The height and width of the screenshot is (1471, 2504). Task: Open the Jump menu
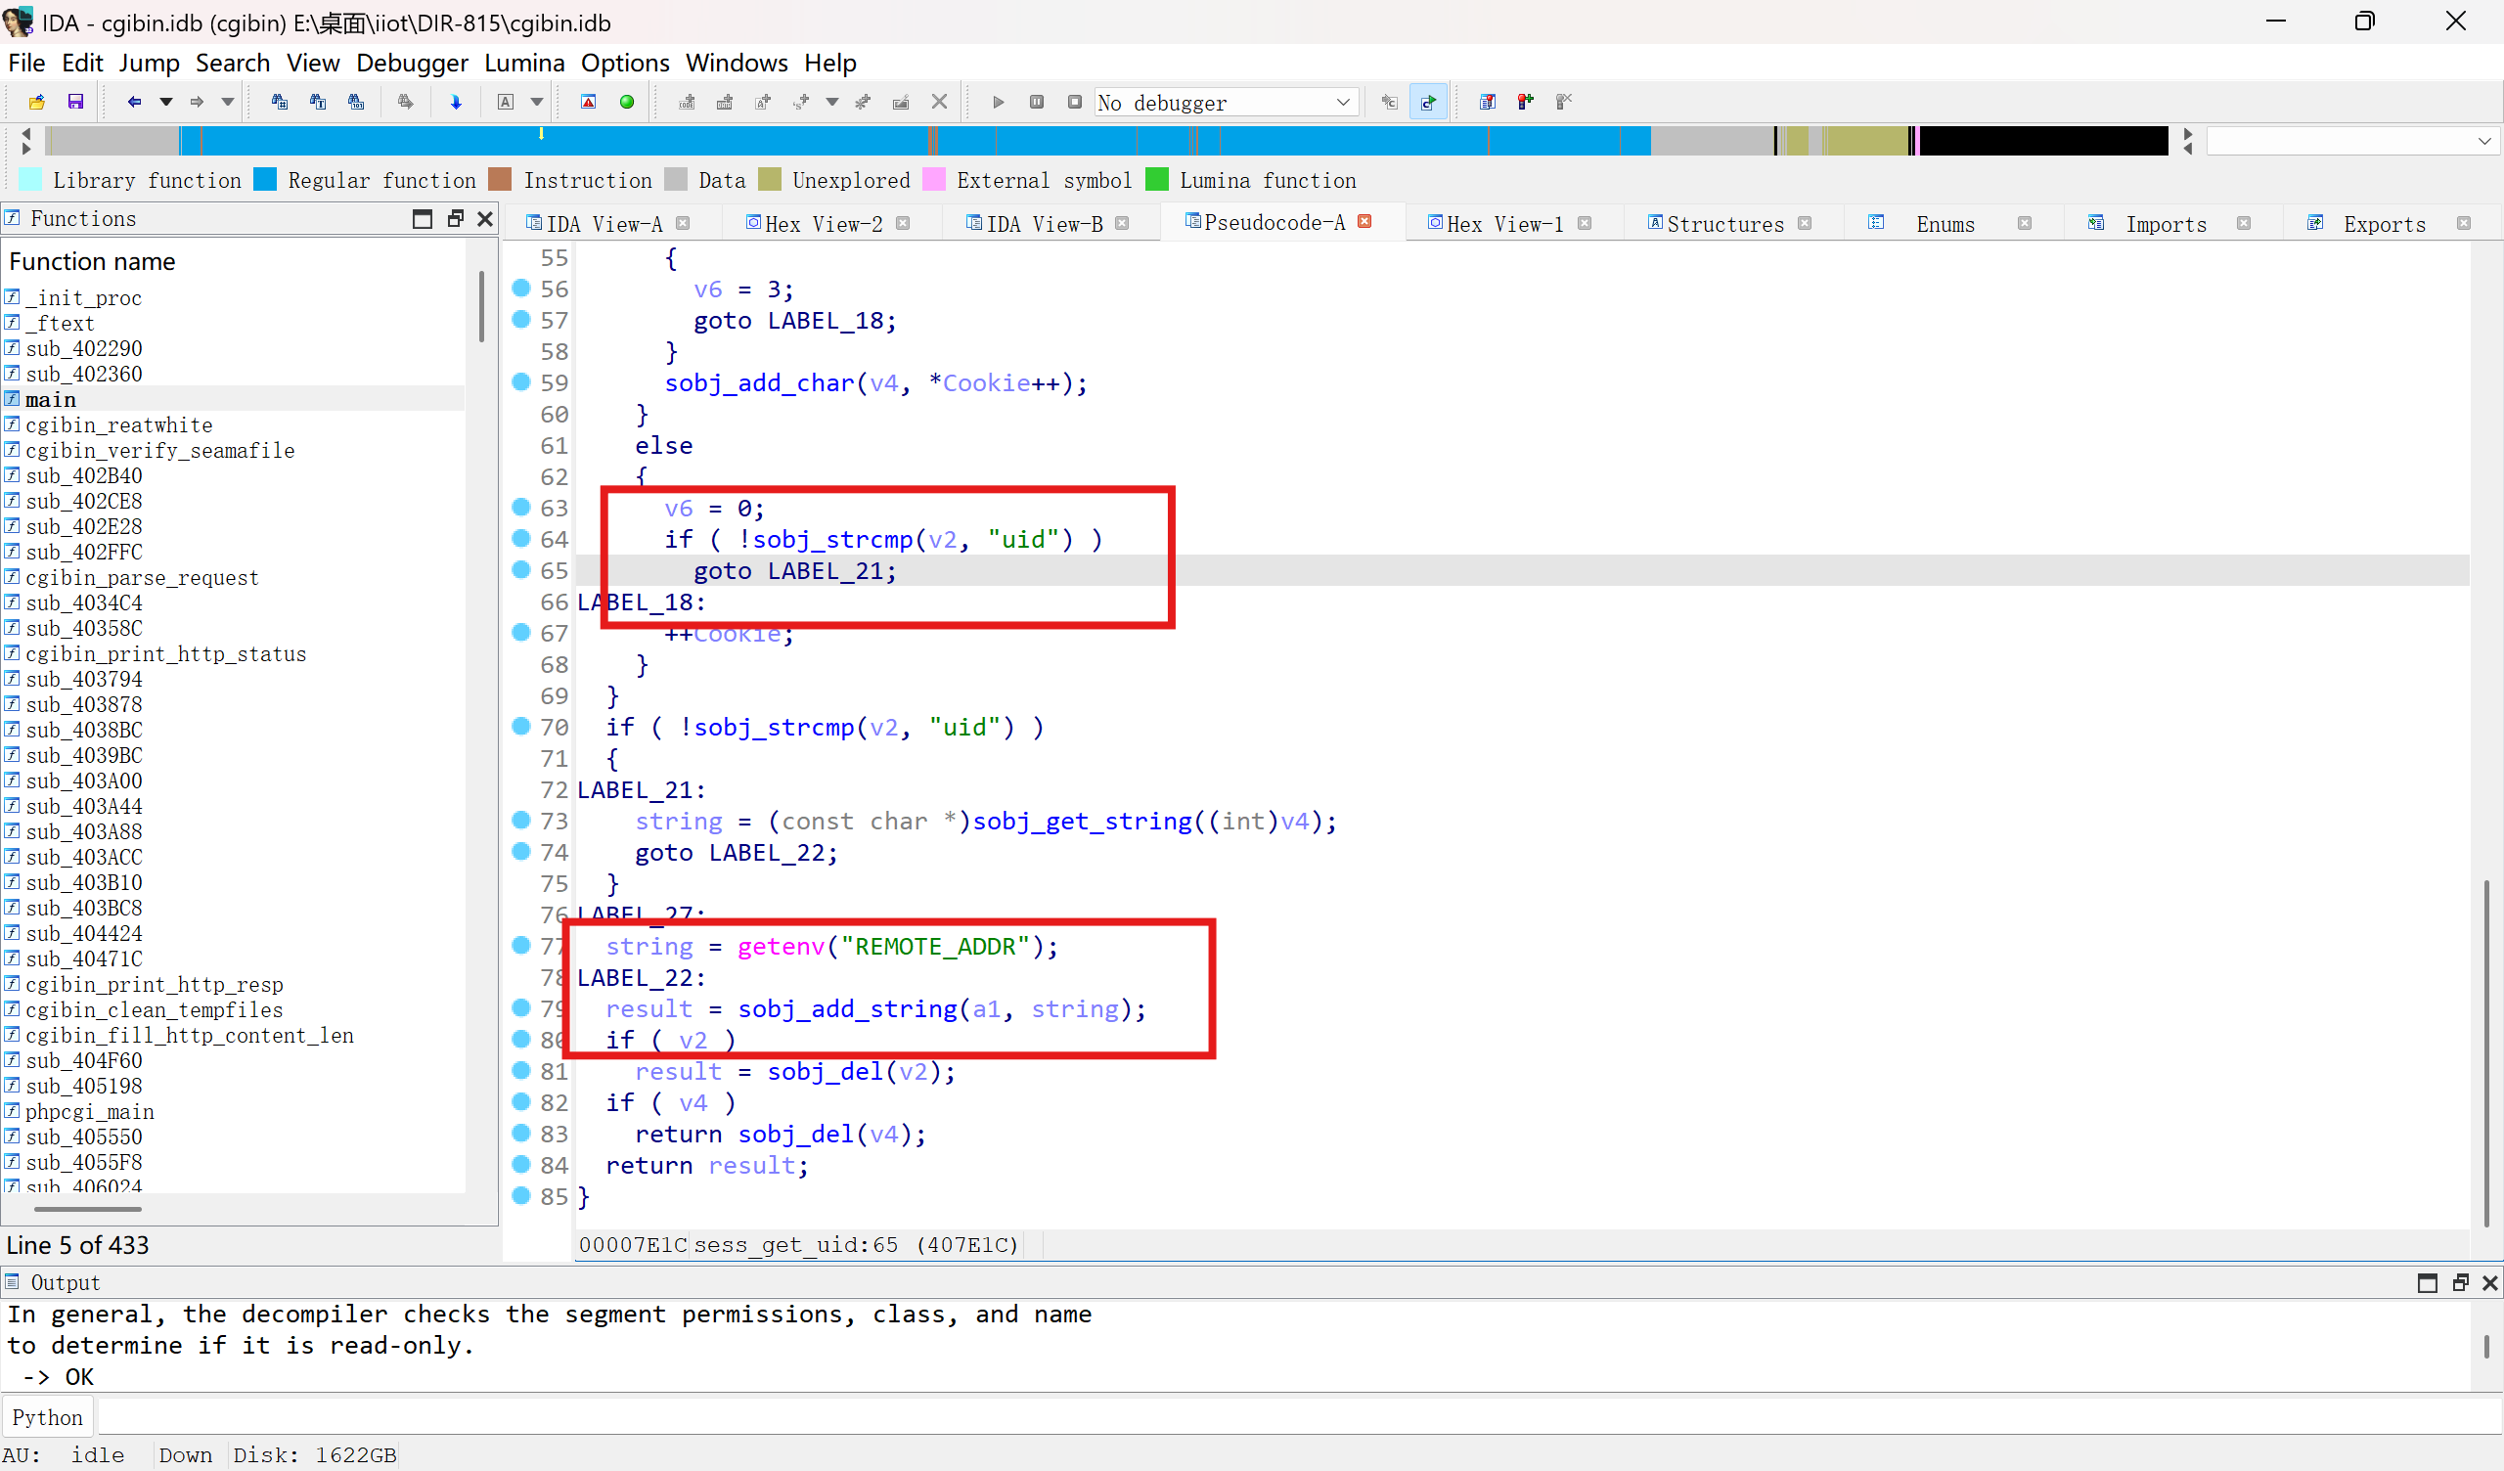pos(149,63)
